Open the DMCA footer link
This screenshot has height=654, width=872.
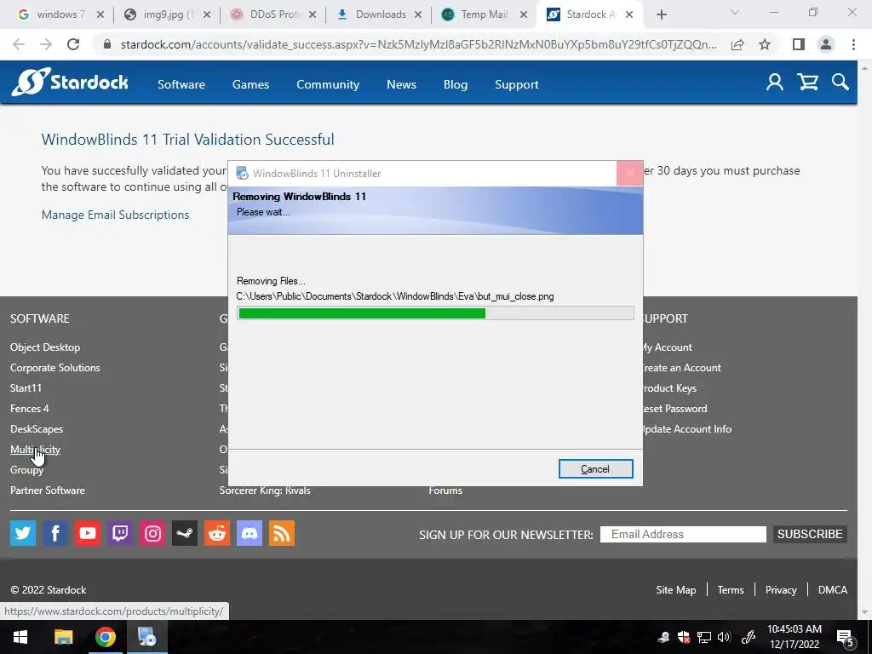point(833,590)
